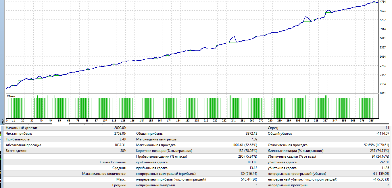Viewport: 392px width, 188px height.
Task: Click the 'Самая большая' row header
Action: [x=113, y=162]
